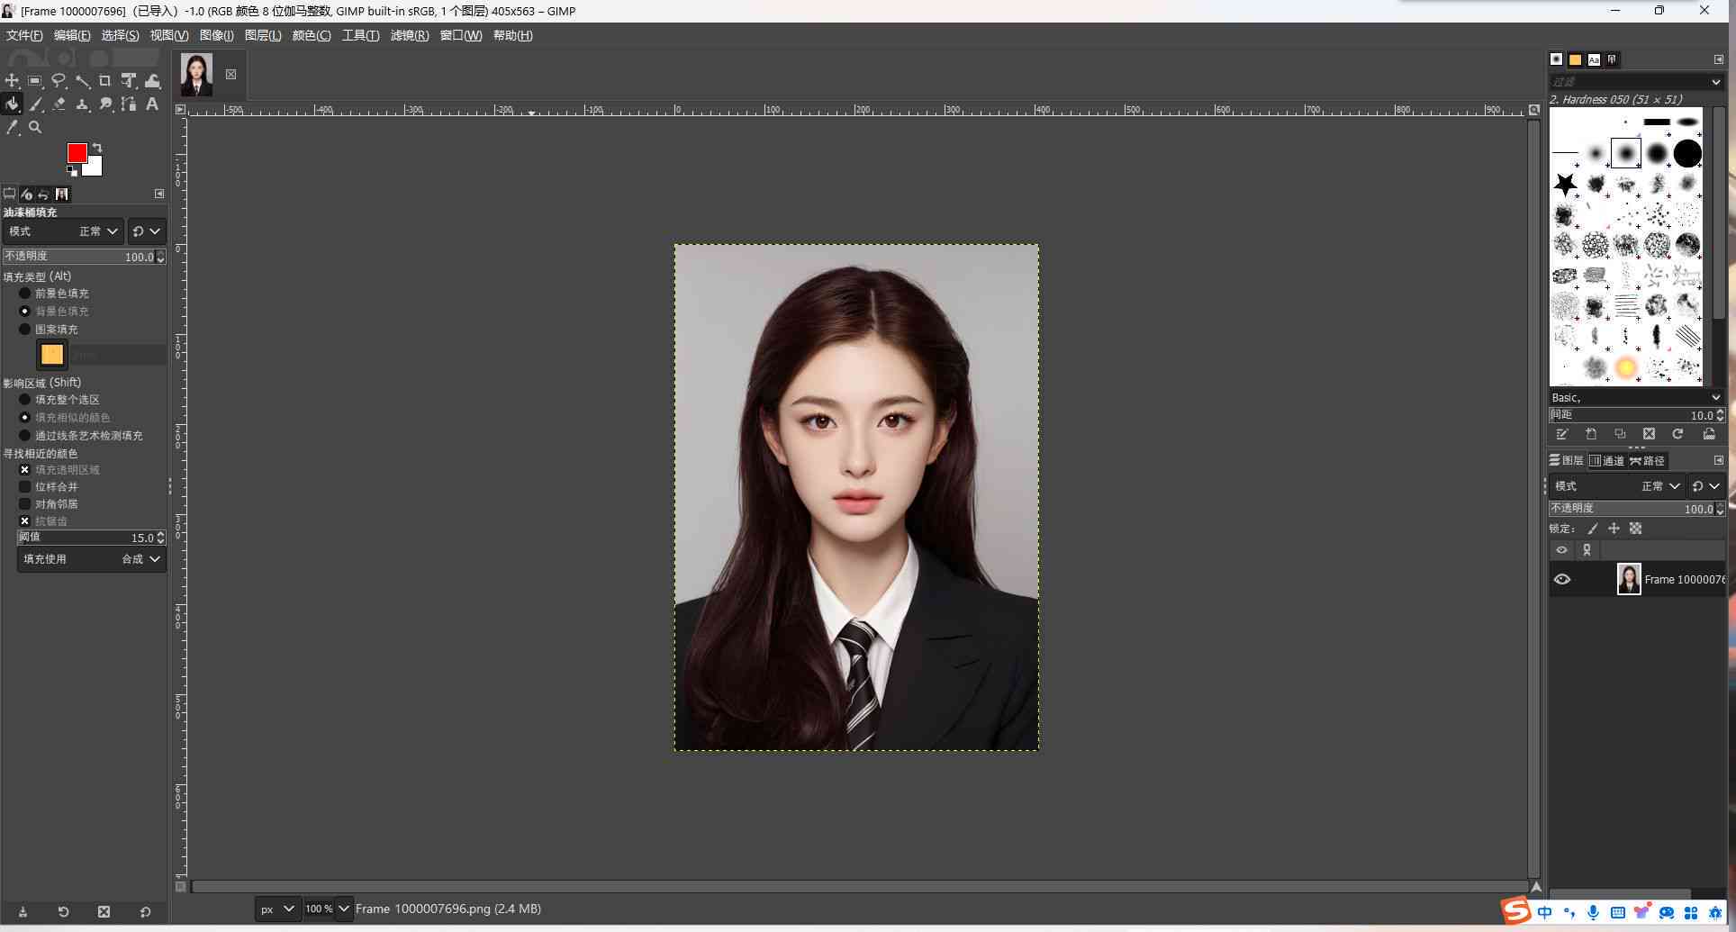
Task: Open tool options panel configuration menu
Action: click(159, 195)
